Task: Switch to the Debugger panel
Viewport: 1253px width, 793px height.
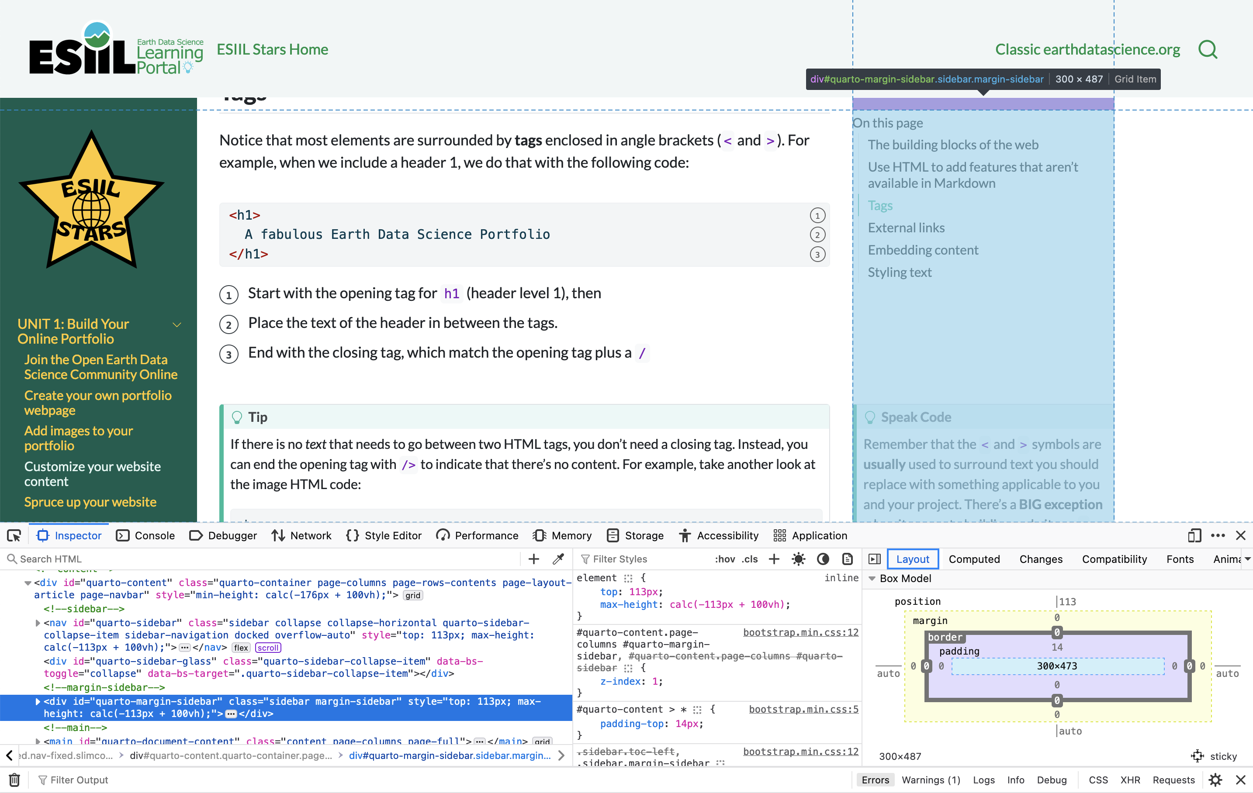Action: [x=223, y=536]
